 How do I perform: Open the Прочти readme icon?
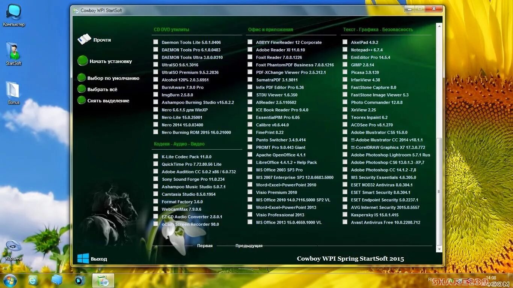[84, 39]
